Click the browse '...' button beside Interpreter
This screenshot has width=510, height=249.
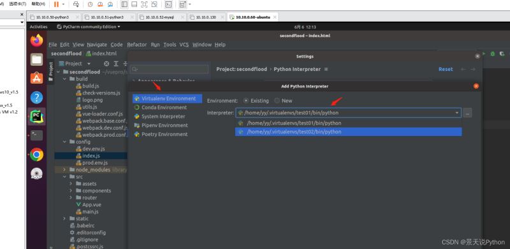467,113
